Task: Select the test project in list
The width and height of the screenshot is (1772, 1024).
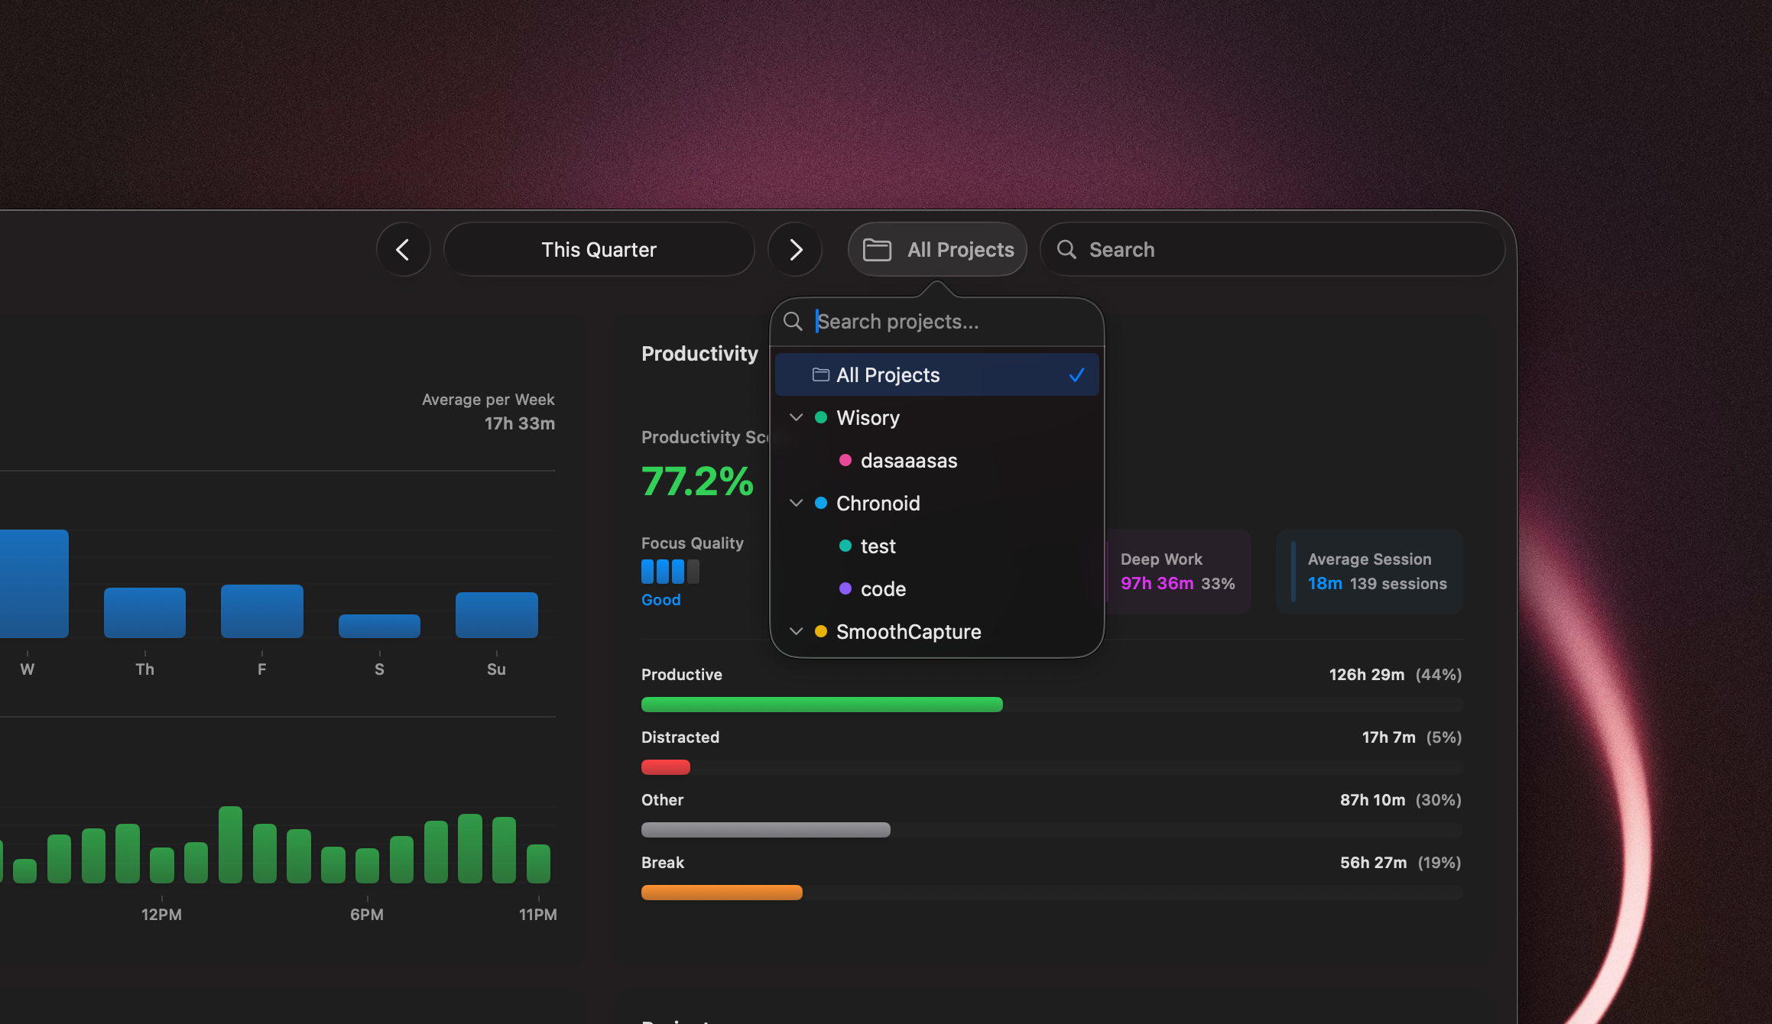Action: pyautogui.click(x=878, y=546)
